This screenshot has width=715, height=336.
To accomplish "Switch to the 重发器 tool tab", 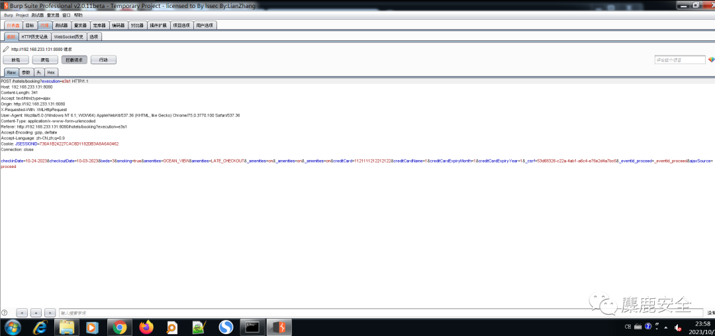I will tap(80, 25).
